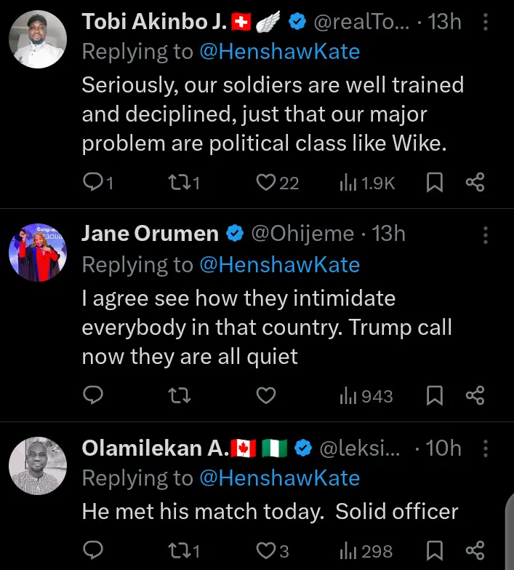Share Olamilekan's tweet
This screenshot has height=570, width=514.
pos(475,551)
